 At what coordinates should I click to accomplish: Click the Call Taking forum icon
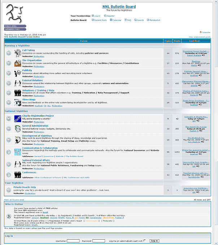(18, 53)
